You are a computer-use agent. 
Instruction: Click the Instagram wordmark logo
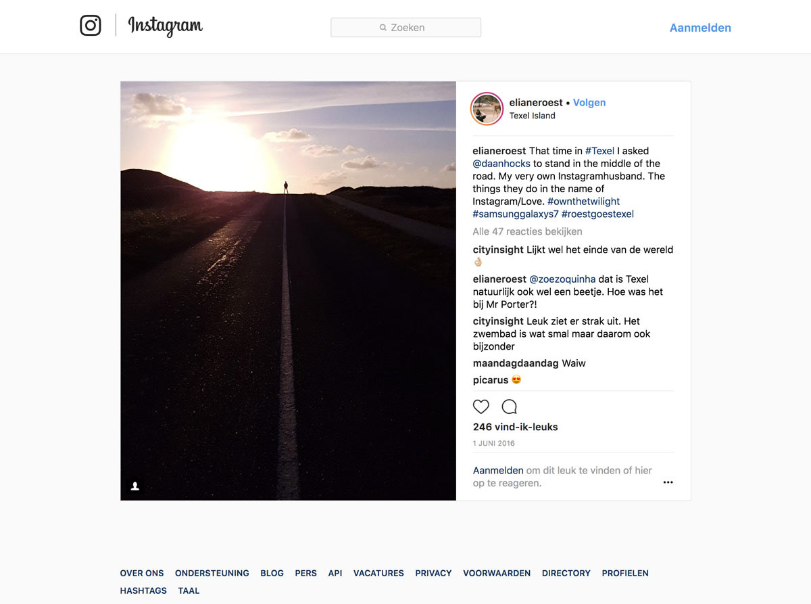click(x=165, y=26)
